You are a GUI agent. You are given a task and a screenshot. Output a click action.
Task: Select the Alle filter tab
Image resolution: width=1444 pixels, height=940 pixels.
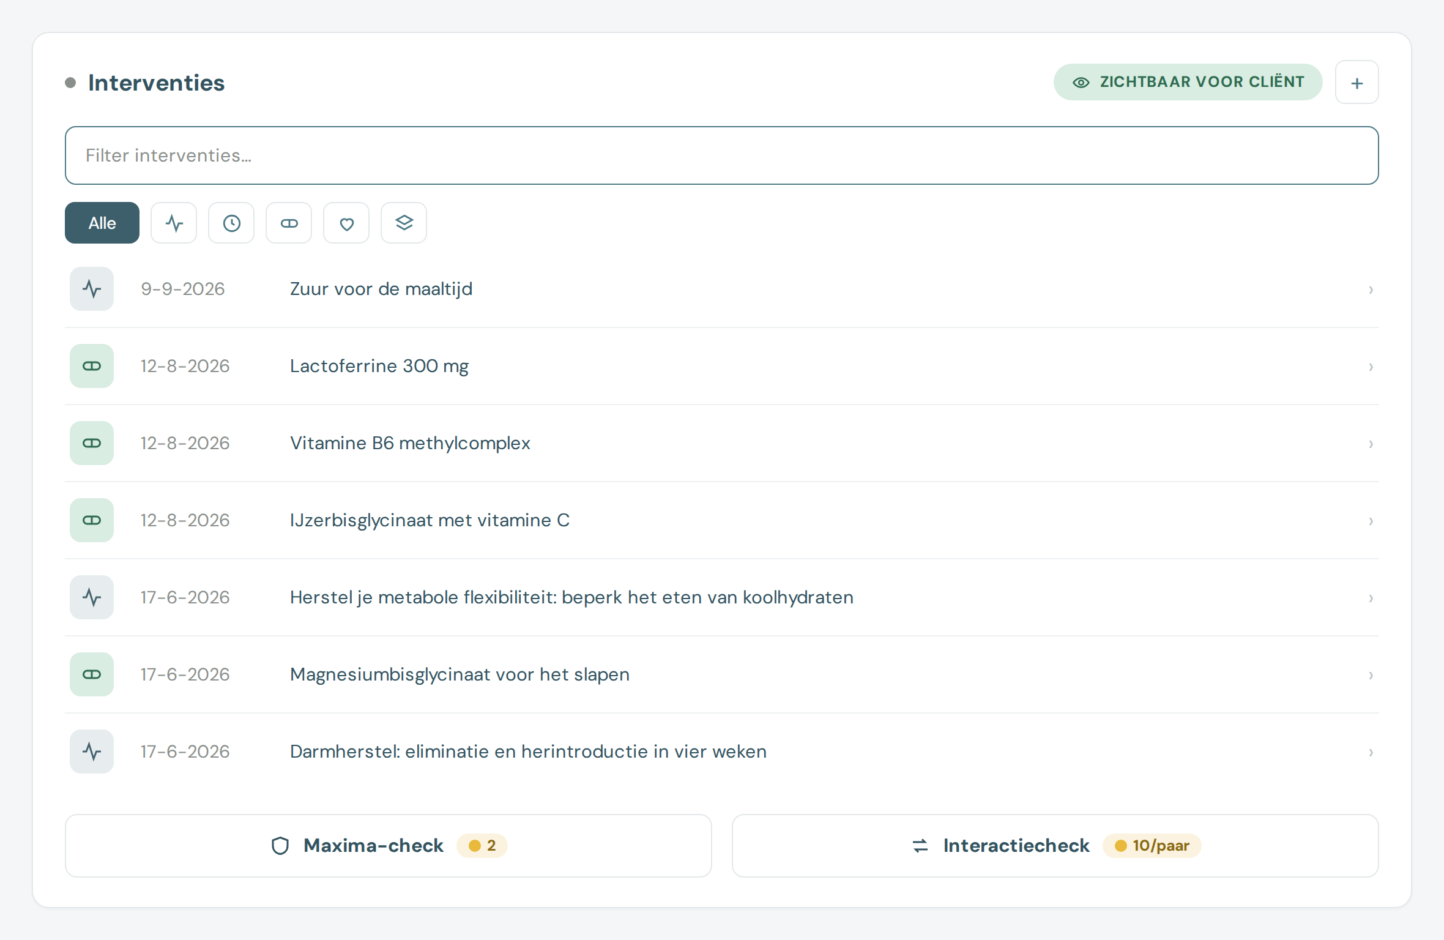[x=102, y=223]
